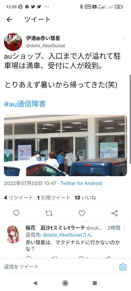Tap the Android home navigation button

coord(65,283)
